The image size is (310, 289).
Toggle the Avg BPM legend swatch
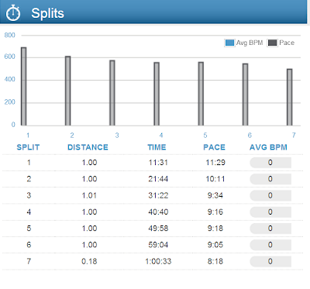pos(229,43)
